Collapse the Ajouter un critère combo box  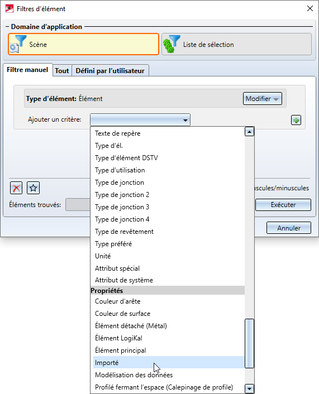click(140, 120)
